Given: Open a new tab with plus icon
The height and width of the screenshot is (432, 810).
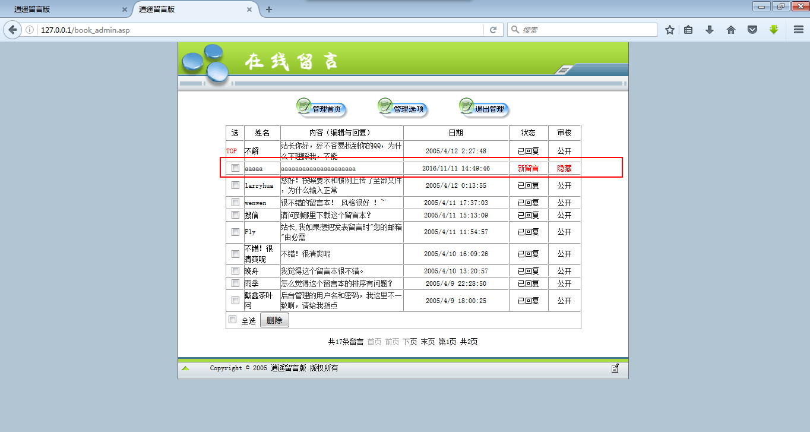Looking at the screenshot, I should coord(269,10).
